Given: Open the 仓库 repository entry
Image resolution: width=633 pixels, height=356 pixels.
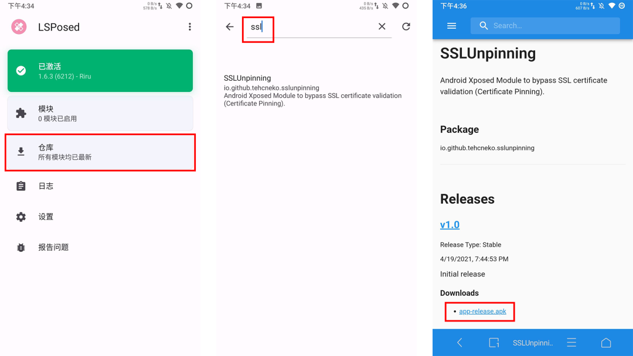Looking at the screenshot, I should pos(100,152).
